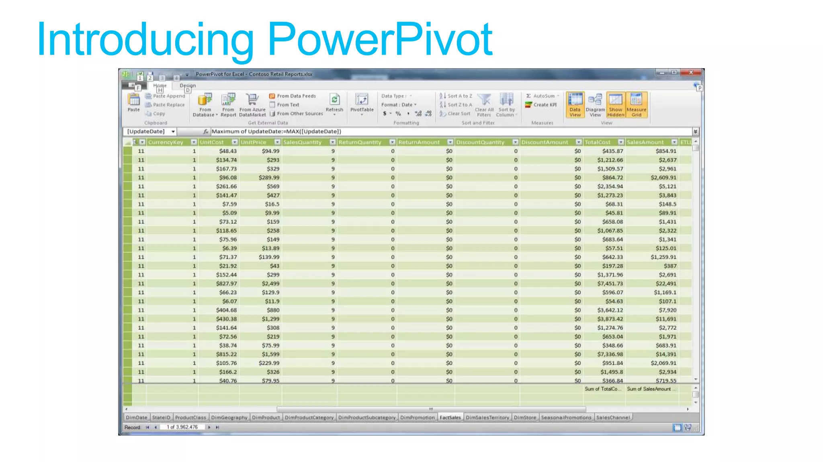
Task: Apply percent format
Action: click(x=398, y=114)
